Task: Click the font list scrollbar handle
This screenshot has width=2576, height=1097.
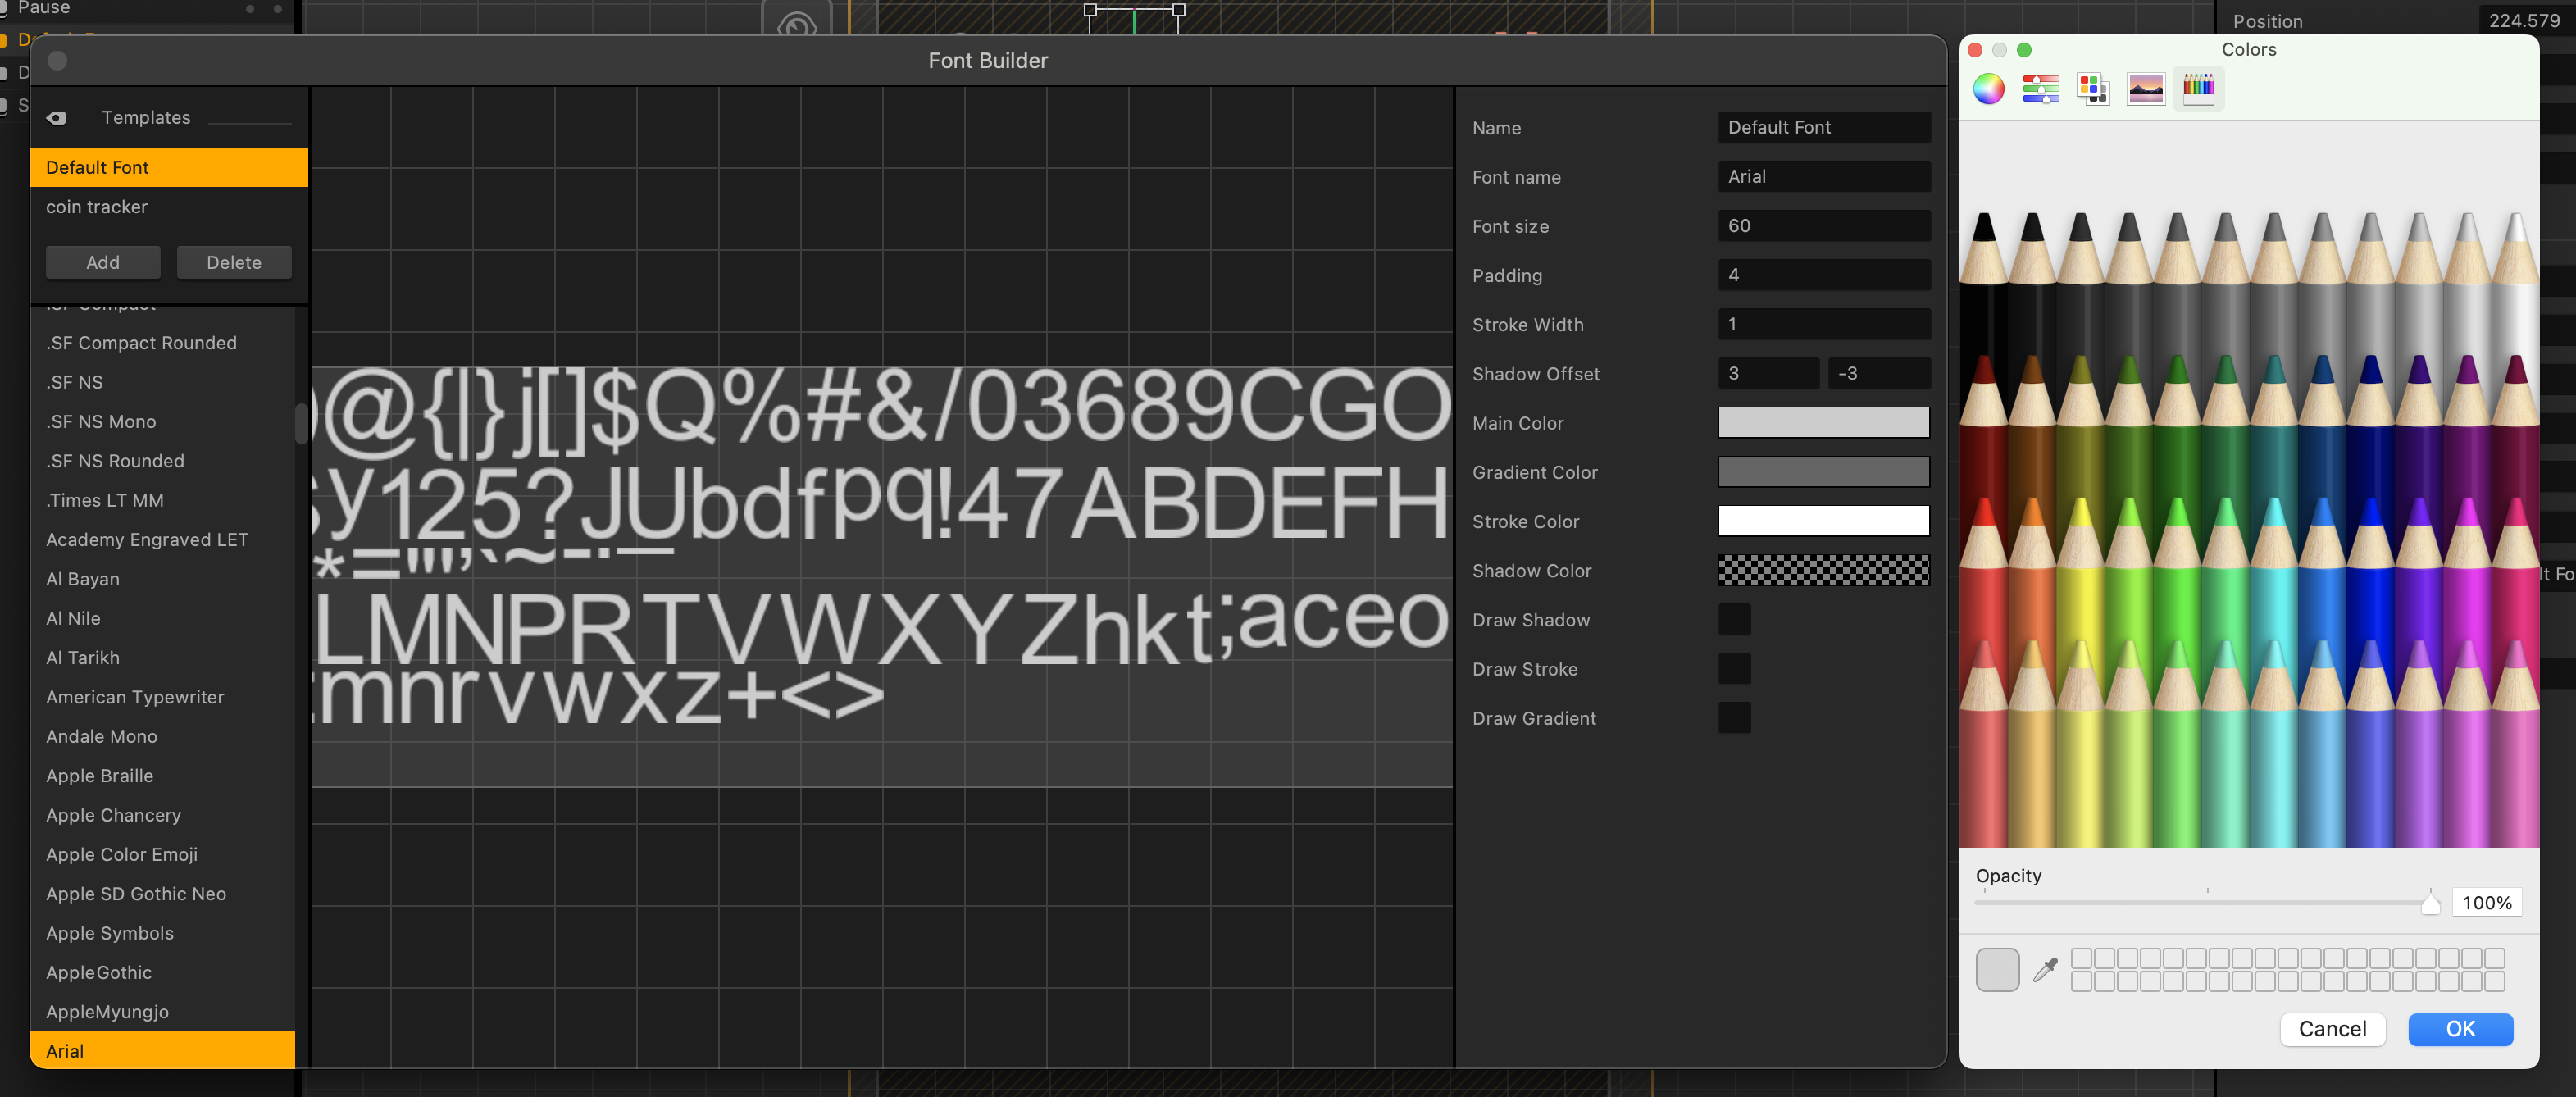Action: coord(301,423)
